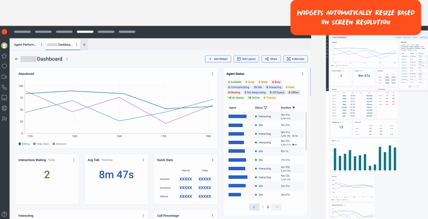The height and width of the screenshot is (219, 428).
Task: Sort by Duration using the down arrow
Action: click(x=294, y=108)
